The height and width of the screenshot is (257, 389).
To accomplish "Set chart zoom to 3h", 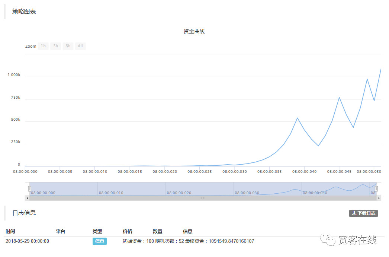I will (55, 46).
